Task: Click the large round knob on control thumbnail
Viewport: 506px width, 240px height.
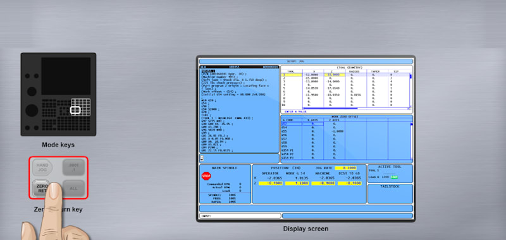Action: [32, 111]
